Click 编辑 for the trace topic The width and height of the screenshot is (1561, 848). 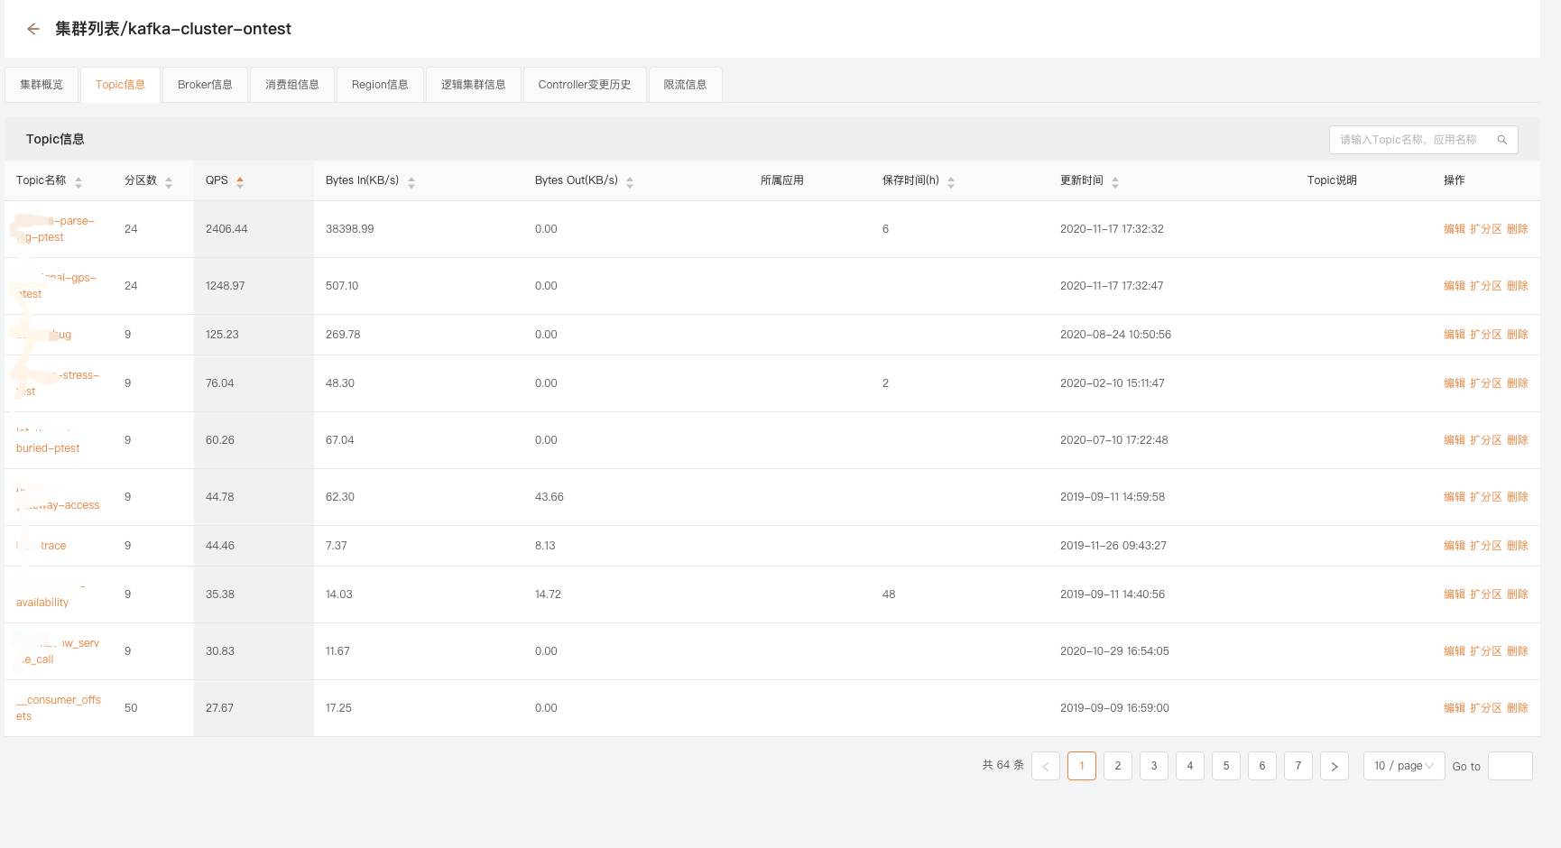[x=1455, y=546]
